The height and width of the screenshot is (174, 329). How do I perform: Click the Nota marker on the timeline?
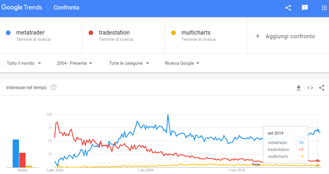[256, 164]
